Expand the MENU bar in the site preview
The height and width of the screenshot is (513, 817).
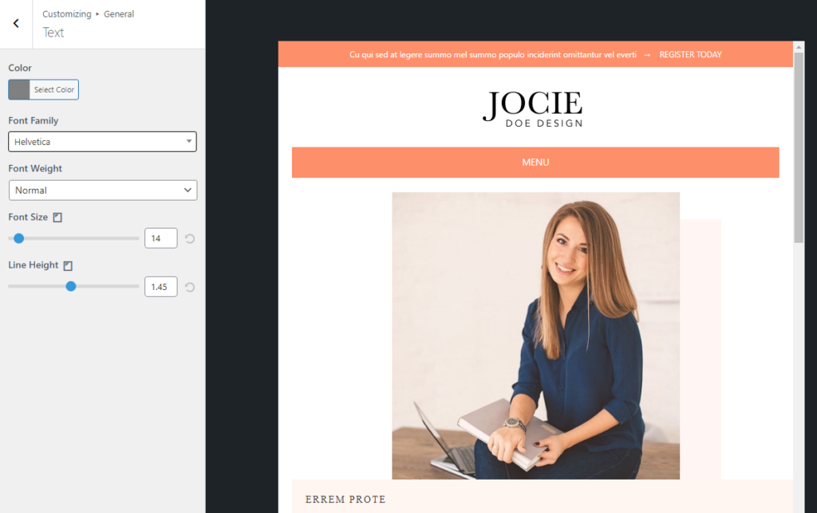tap(535, 162)
